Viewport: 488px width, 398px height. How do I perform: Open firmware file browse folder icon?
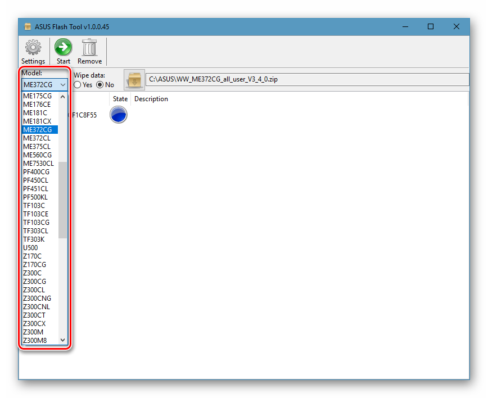pos(134,80)
